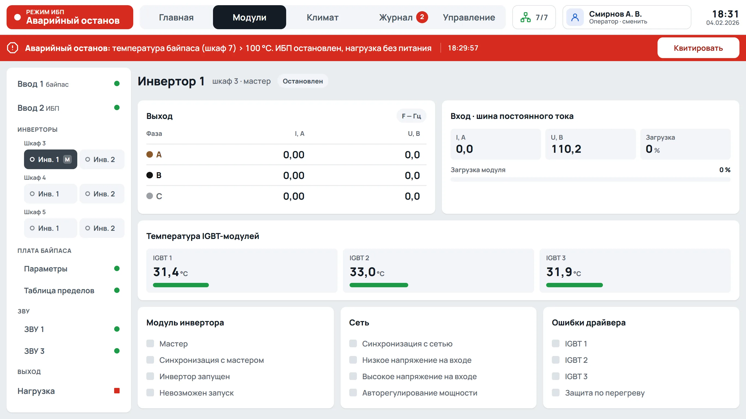Toggle Низкое напряжение на входе checkbox

coord(353,360)
